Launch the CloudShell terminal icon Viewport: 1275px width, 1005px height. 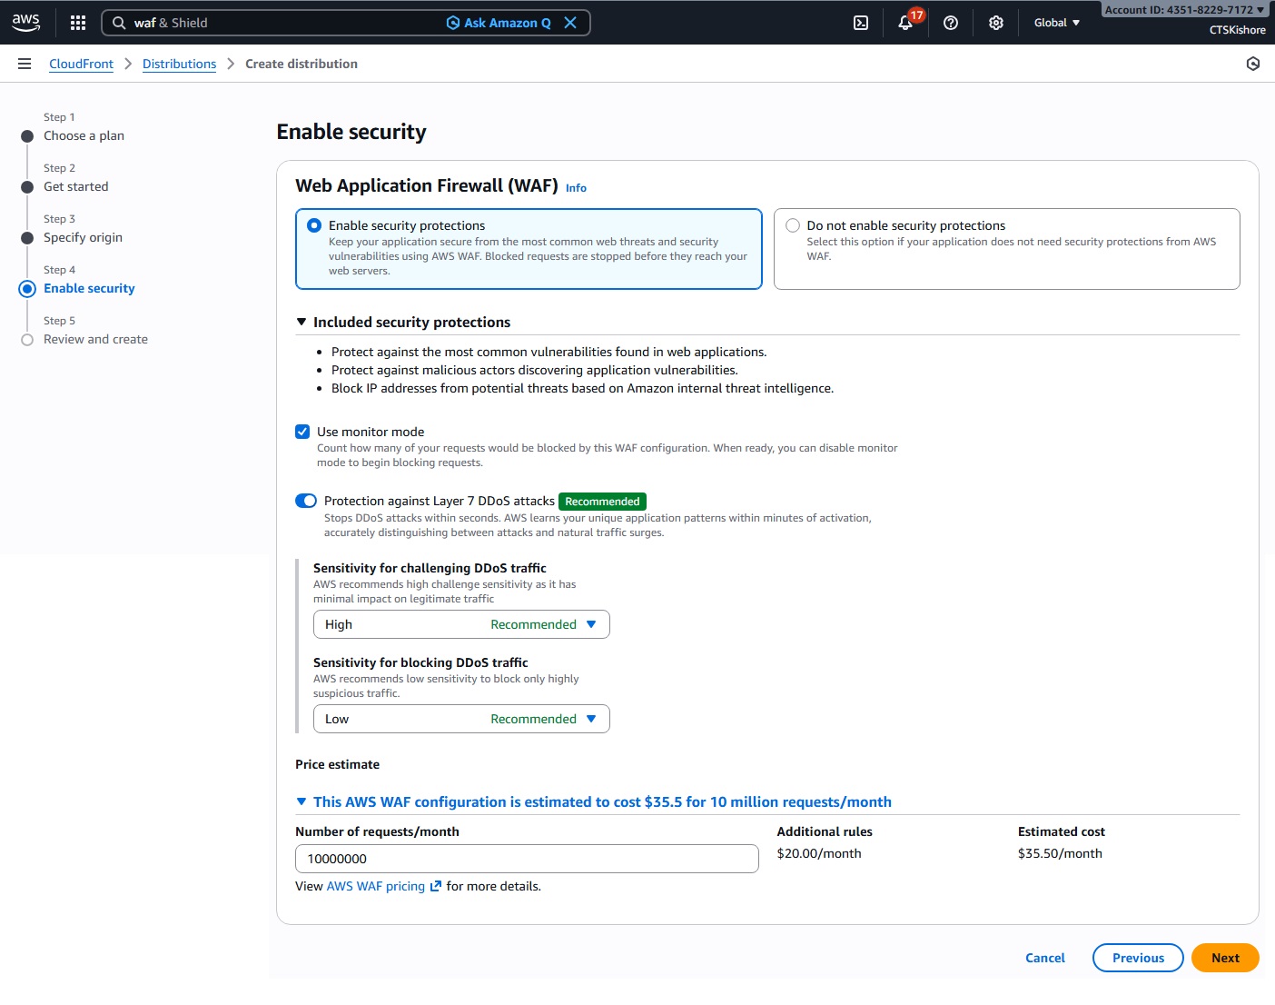pos(861,23)
